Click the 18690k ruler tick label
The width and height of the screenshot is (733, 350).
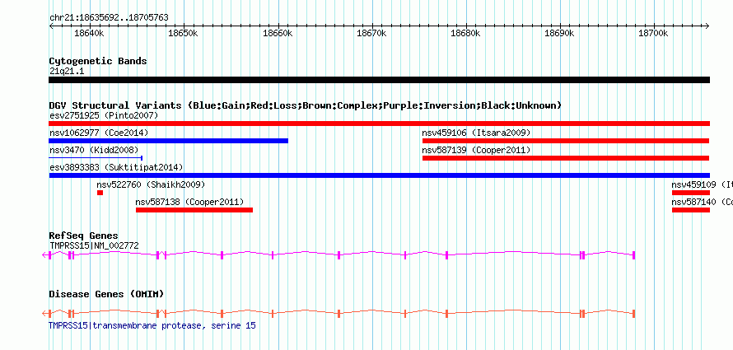click(x=559, y=34)
